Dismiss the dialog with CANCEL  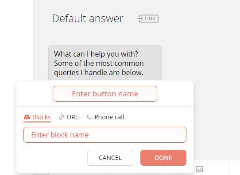point(110,158)
